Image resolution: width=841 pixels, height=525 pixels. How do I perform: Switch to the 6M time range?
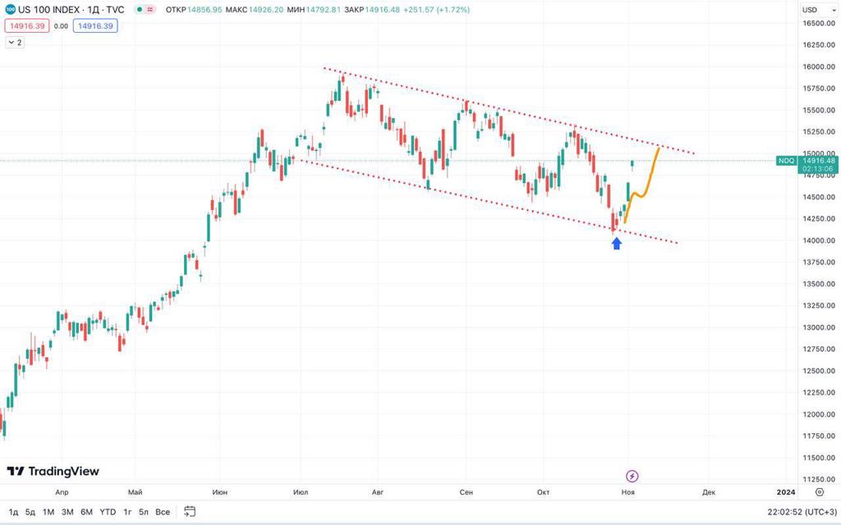click(x=86, y=511)
